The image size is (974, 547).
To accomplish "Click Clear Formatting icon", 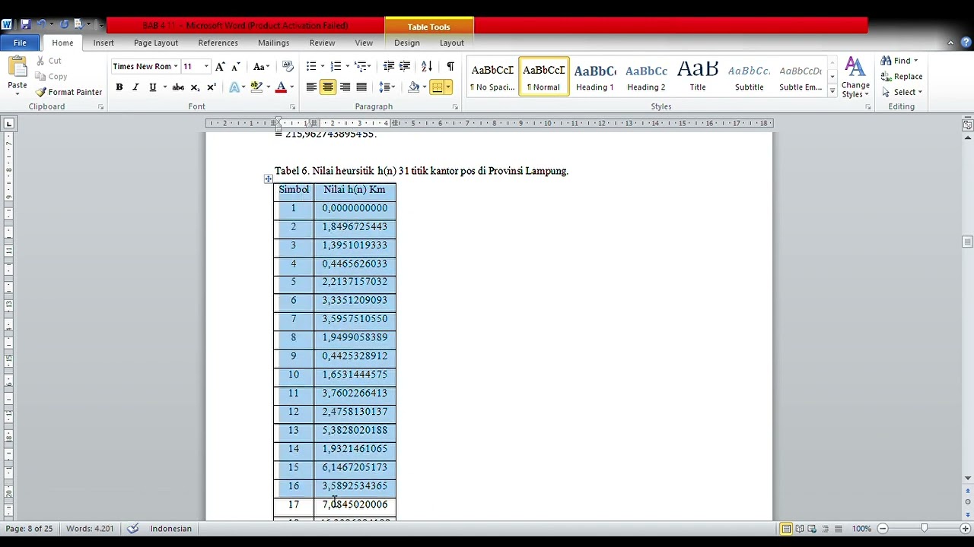I will 288,66.
